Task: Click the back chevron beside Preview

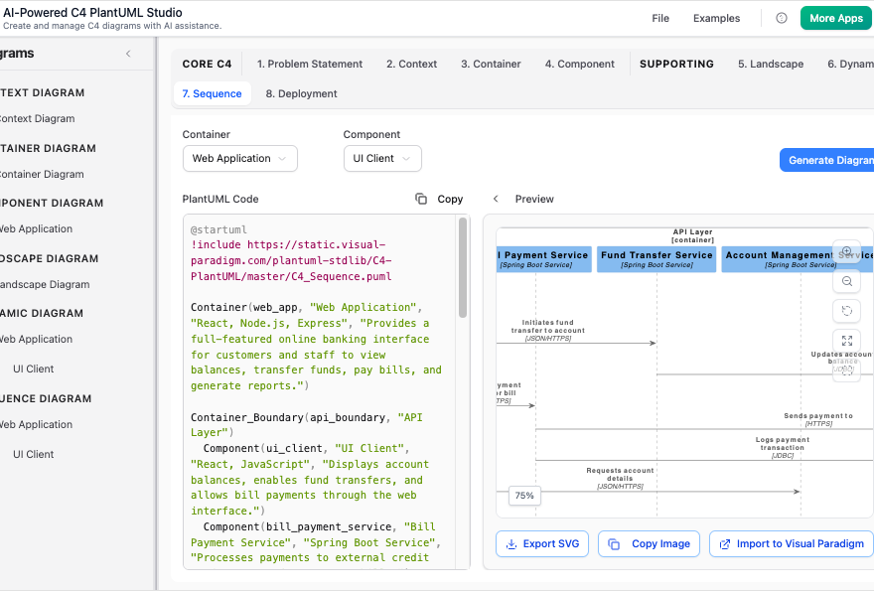Action: coord(495,199)
